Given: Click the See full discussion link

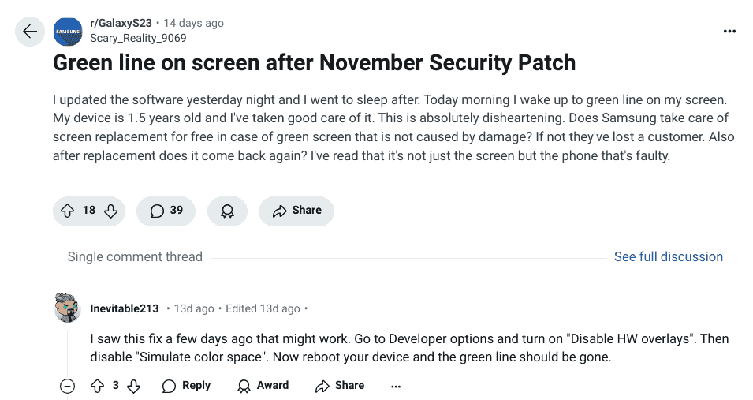Looking at the screenshot, I should click(668, 256).
